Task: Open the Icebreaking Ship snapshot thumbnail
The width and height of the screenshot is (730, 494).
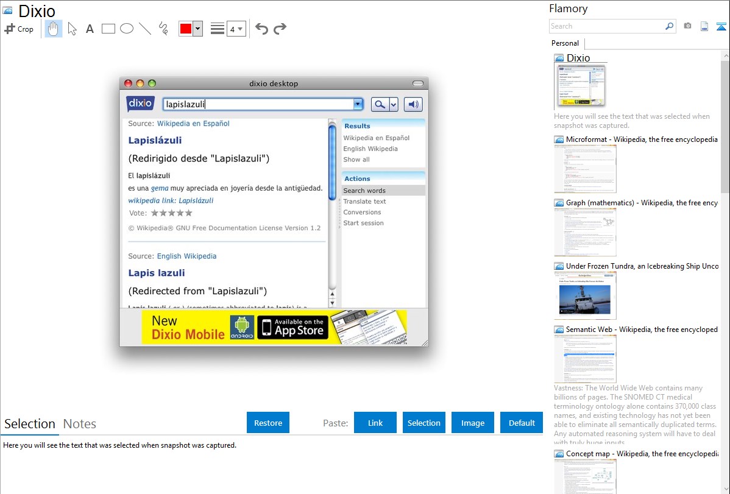Action: [585, 295]
